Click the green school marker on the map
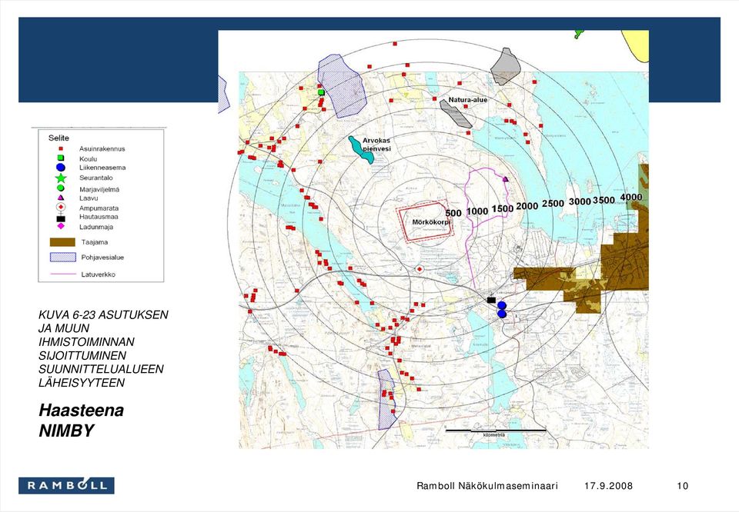Image resolution: width=739 pixels, height=512 pixels. tap(322, 93)
